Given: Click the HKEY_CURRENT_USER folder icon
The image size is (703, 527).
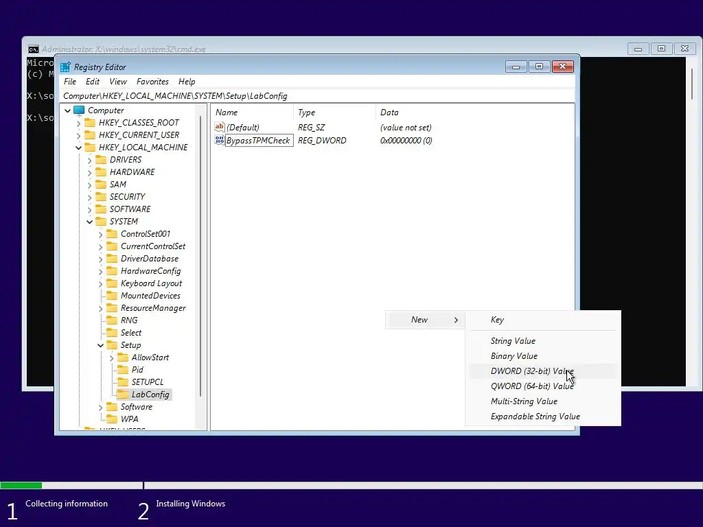Looking at the screenshot, I should [90, 135].
